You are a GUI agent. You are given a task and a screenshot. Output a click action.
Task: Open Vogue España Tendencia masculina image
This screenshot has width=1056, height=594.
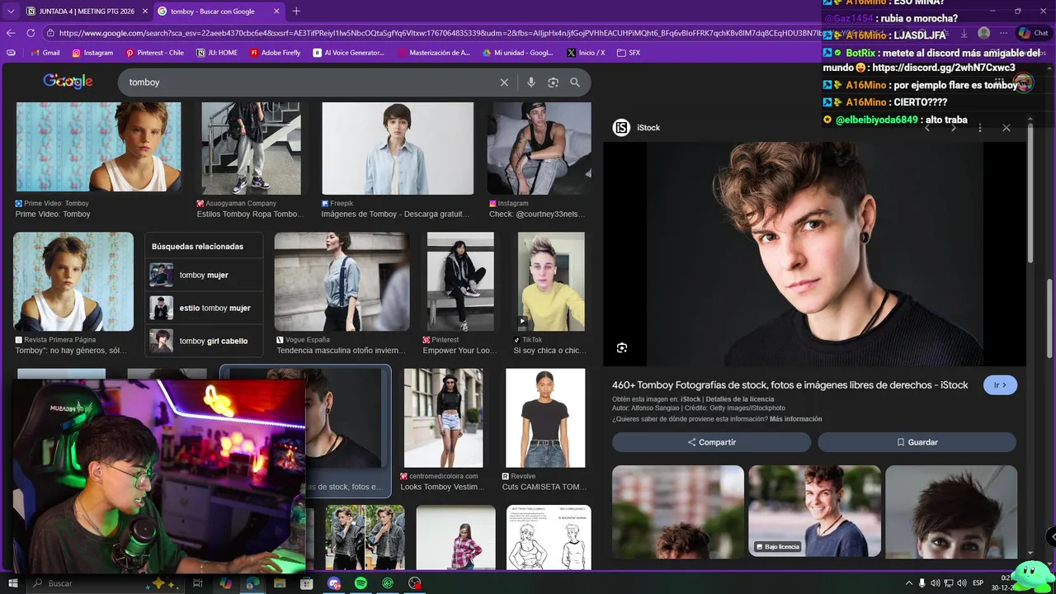pos(342,281)
